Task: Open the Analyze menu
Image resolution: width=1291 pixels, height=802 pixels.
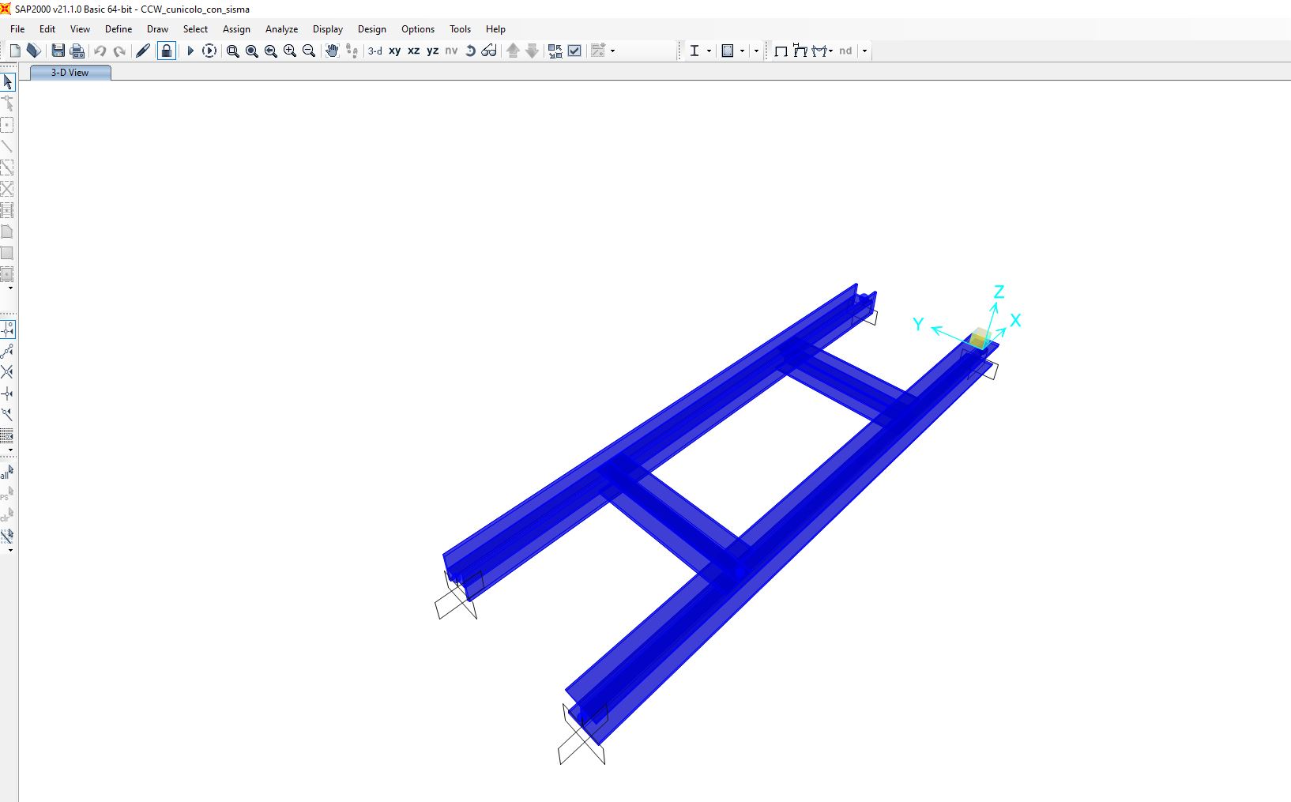Action: tap(281, 29)
